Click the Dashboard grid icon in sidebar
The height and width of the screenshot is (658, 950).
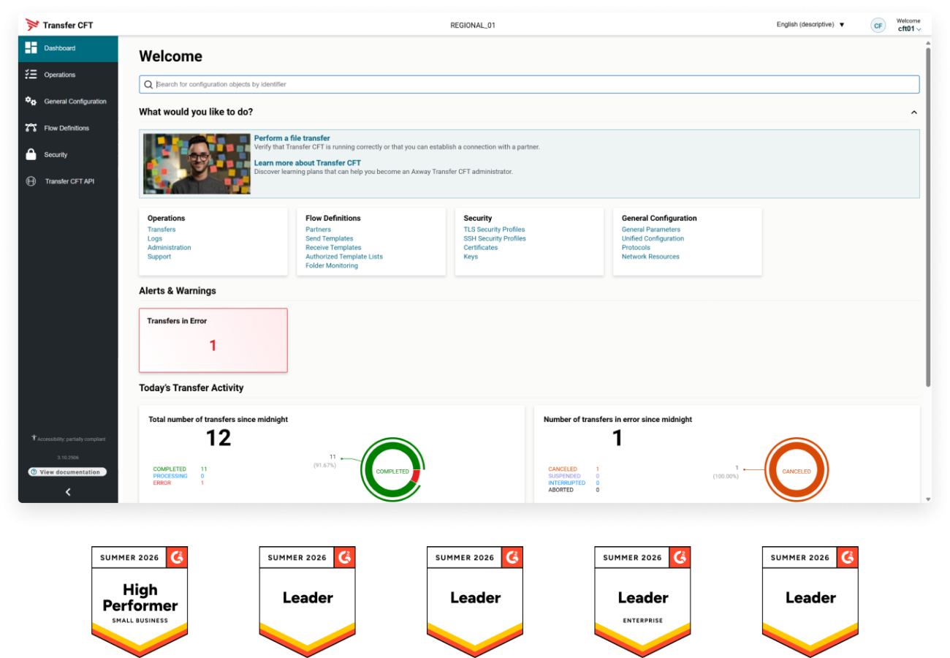[x=31, y=48]
